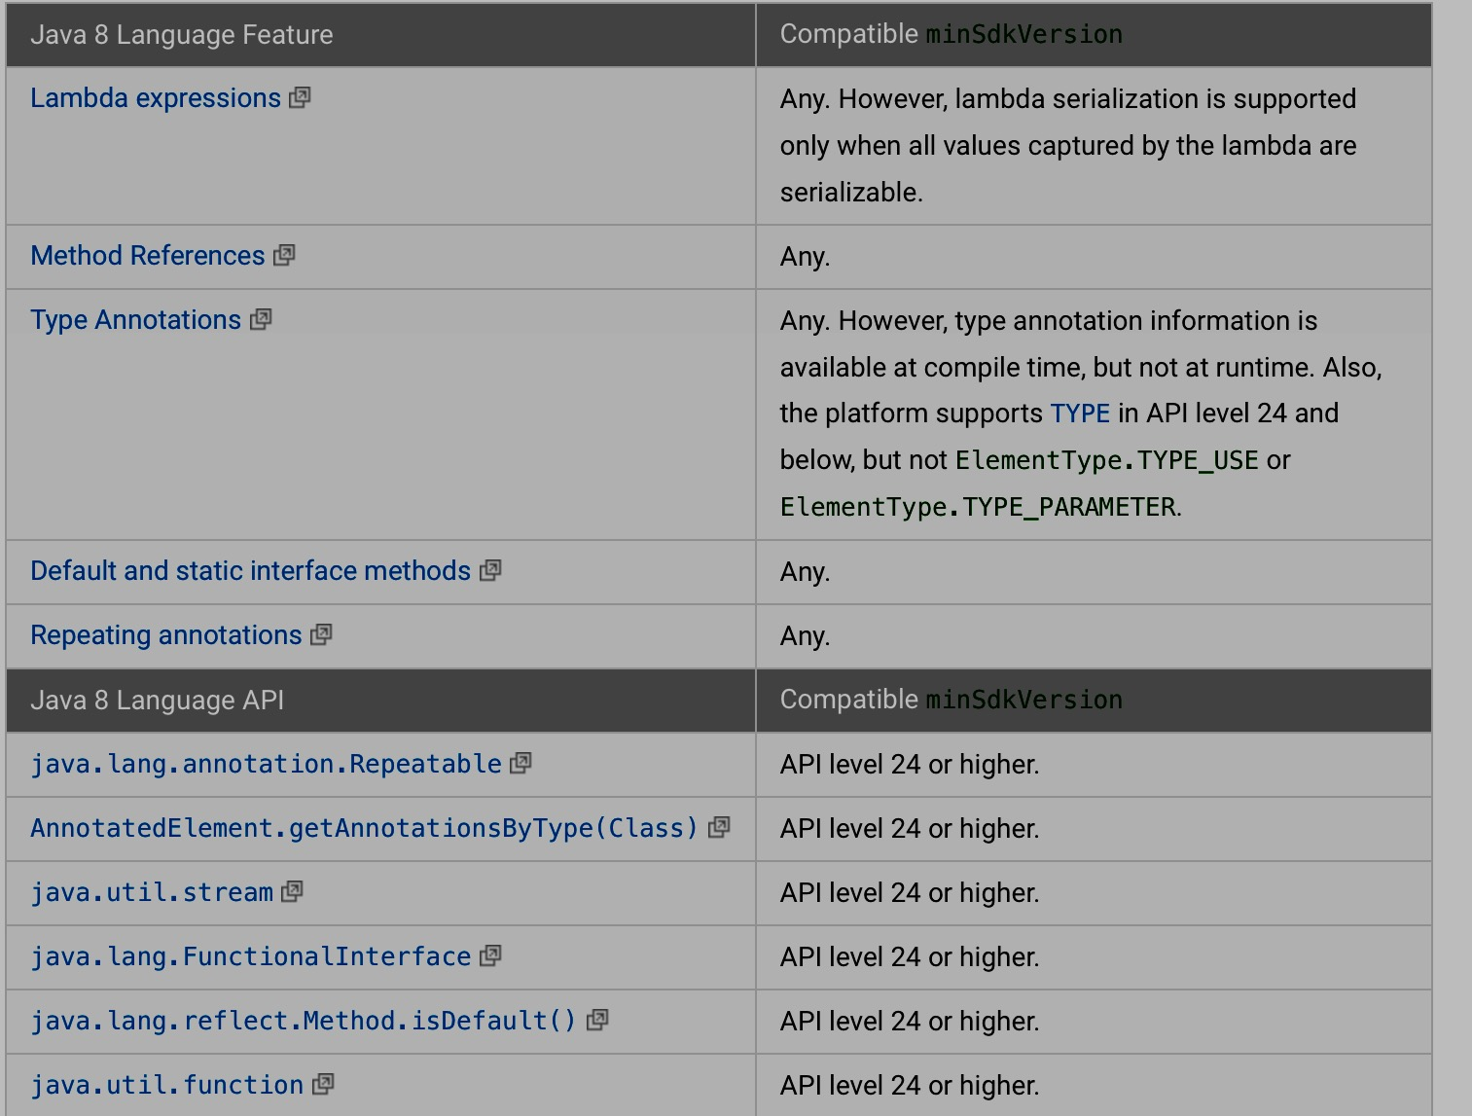Open the Repeating annotations link

(x=166, y=635)
